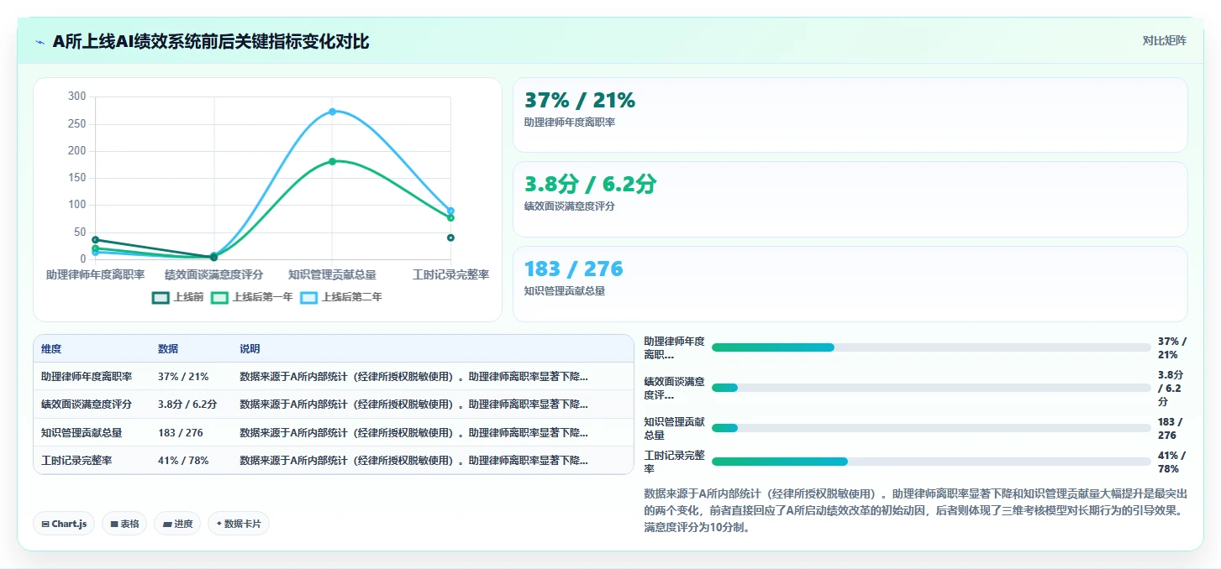The image size is (1221, 569).
Task: Toggle the 上线前 legend series
Action: (178, 297)
